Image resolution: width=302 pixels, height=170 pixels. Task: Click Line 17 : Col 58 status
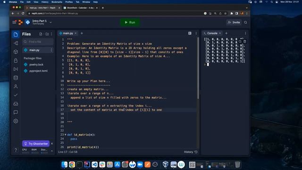tap(67, 152)
